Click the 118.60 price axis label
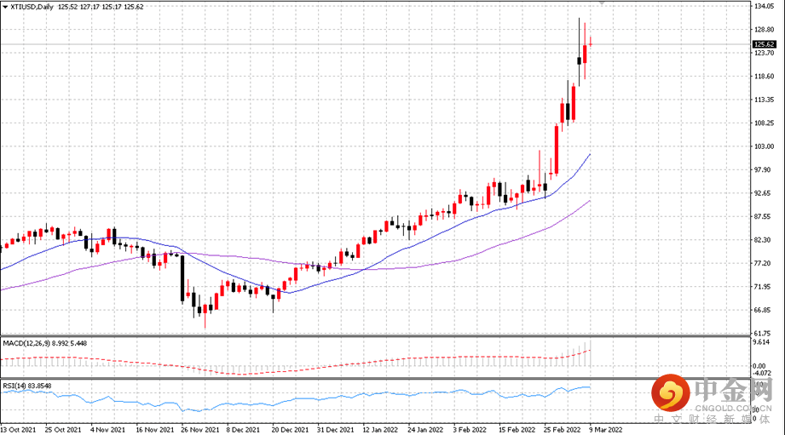Viewport: 785px width, 435px height. [764, 77]
